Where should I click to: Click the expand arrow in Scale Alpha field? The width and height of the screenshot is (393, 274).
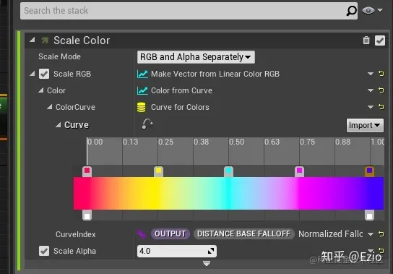point(211,251)
